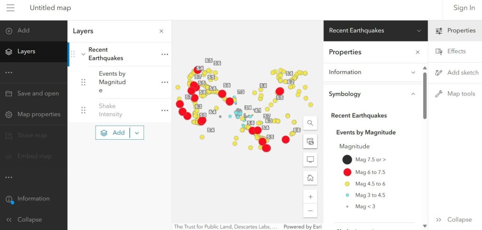The height and width of the screenshot is (230, 482).
Task: Open Map tools in right toolbar
Action: (x=455, y=94)
